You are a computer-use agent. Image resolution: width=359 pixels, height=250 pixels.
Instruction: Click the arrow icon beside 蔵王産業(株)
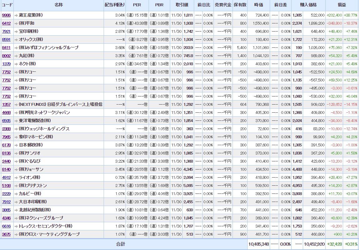(16, 15)
